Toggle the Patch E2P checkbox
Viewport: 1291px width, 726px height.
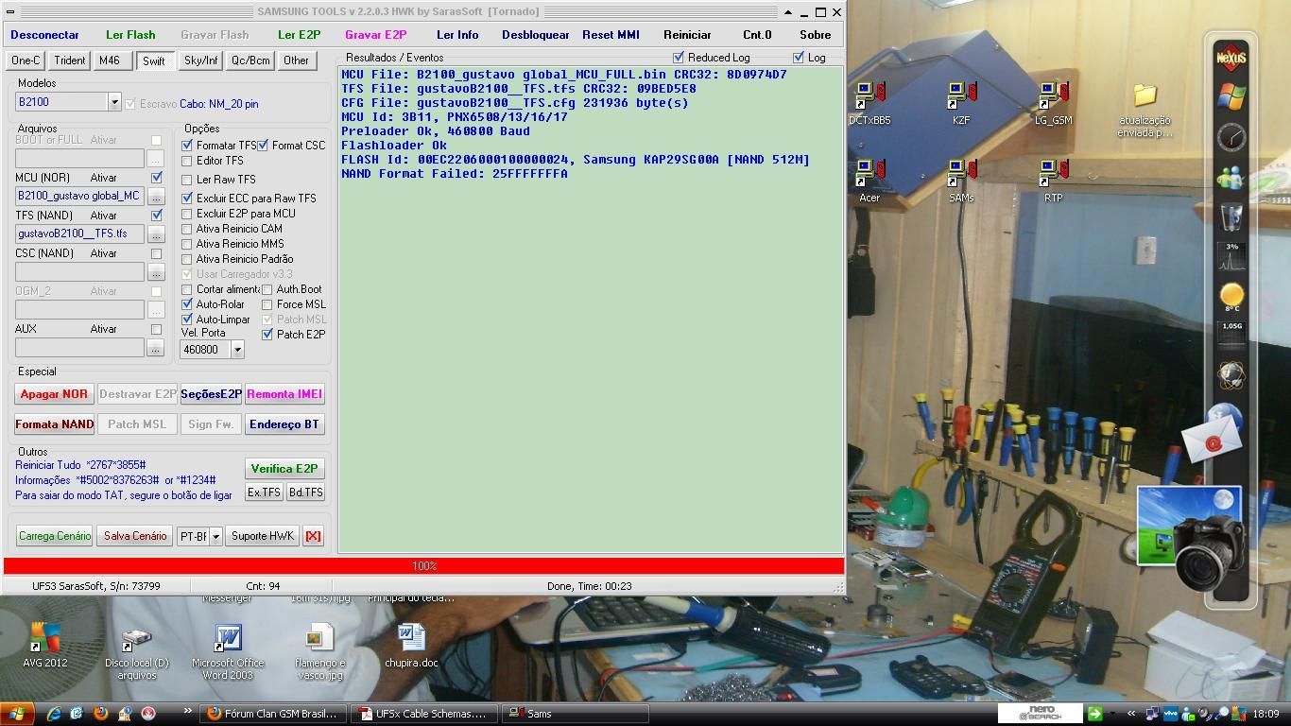(x=267, y=335)
